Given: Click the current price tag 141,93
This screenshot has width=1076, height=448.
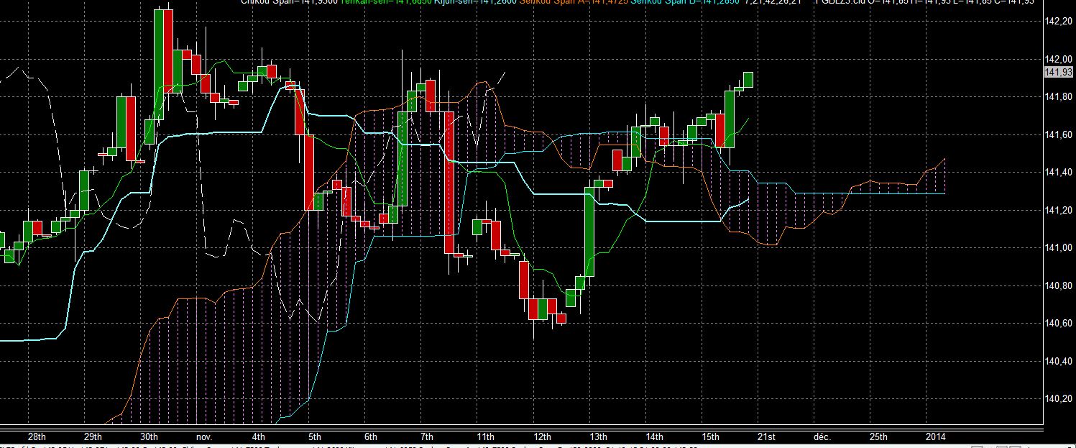Looking at the screenshot, I should [1058, 73].
